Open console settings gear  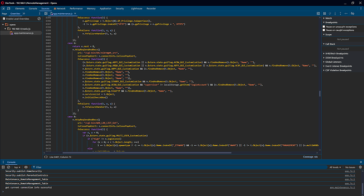360,167
